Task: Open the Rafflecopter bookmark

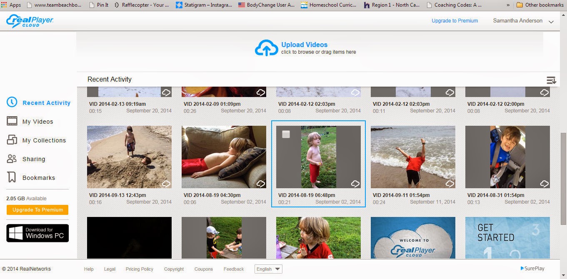Action: tap(141, 5)
